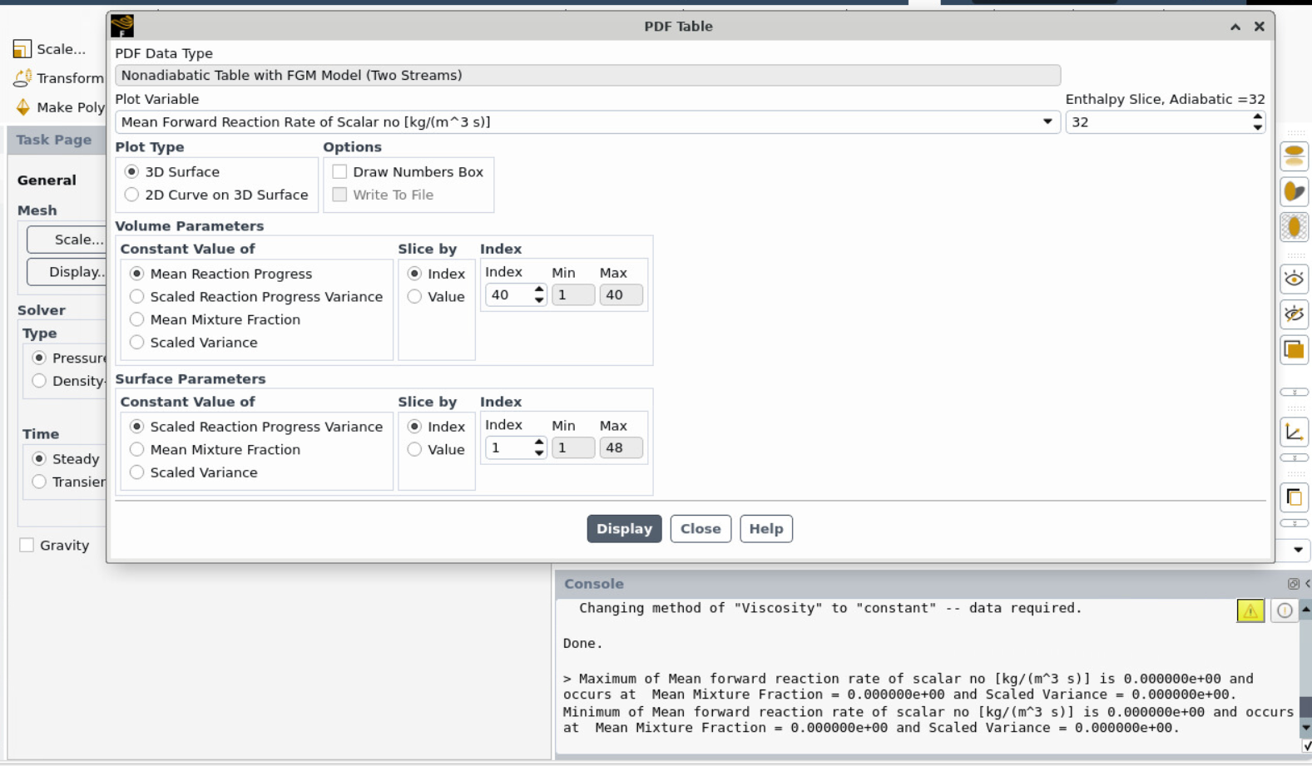This screenshot has height=766, width=1312.
Task: Click the Close button in PDF Table
Action: click(701, 529)
